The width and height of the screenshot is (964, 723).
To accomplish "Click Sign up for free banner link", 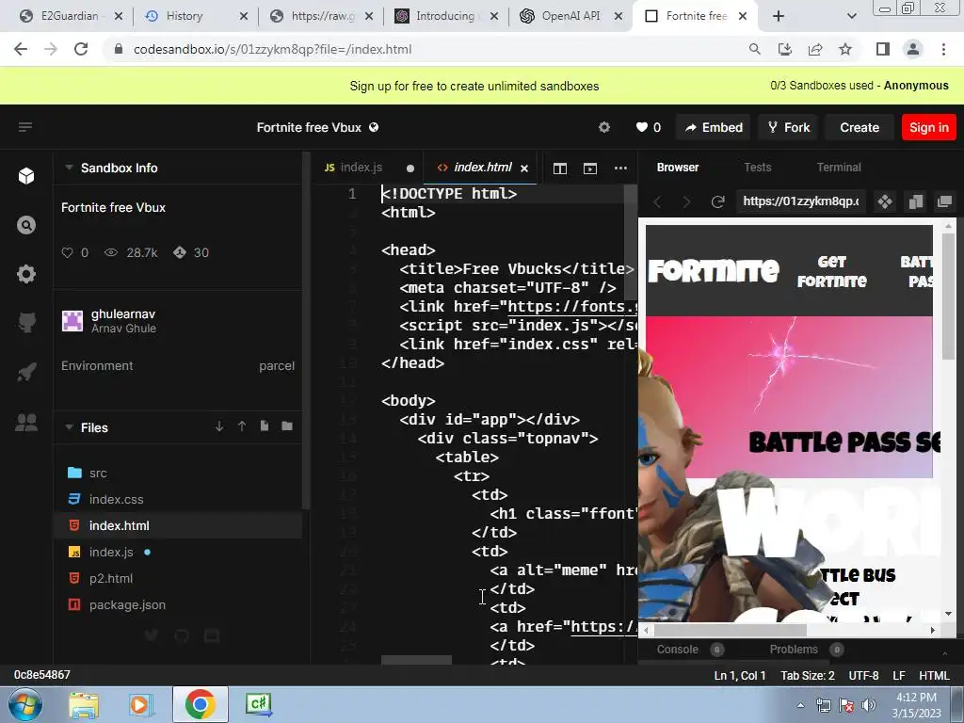I will coord(474,86).
